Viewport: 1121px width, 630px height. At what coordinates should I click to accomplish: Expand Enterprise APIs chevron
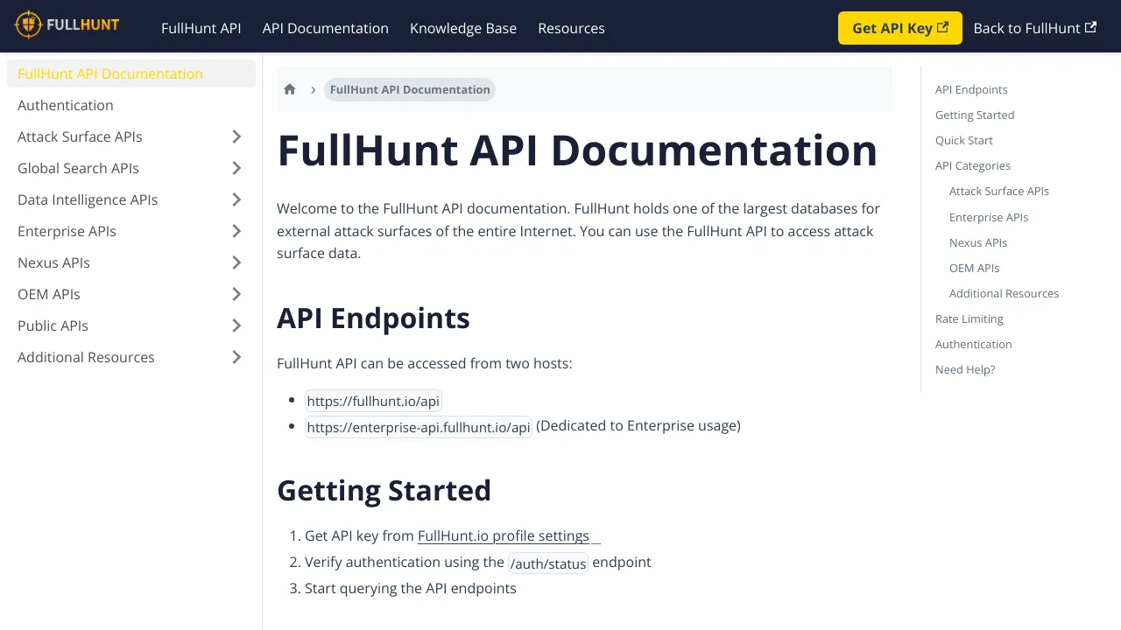236,231
